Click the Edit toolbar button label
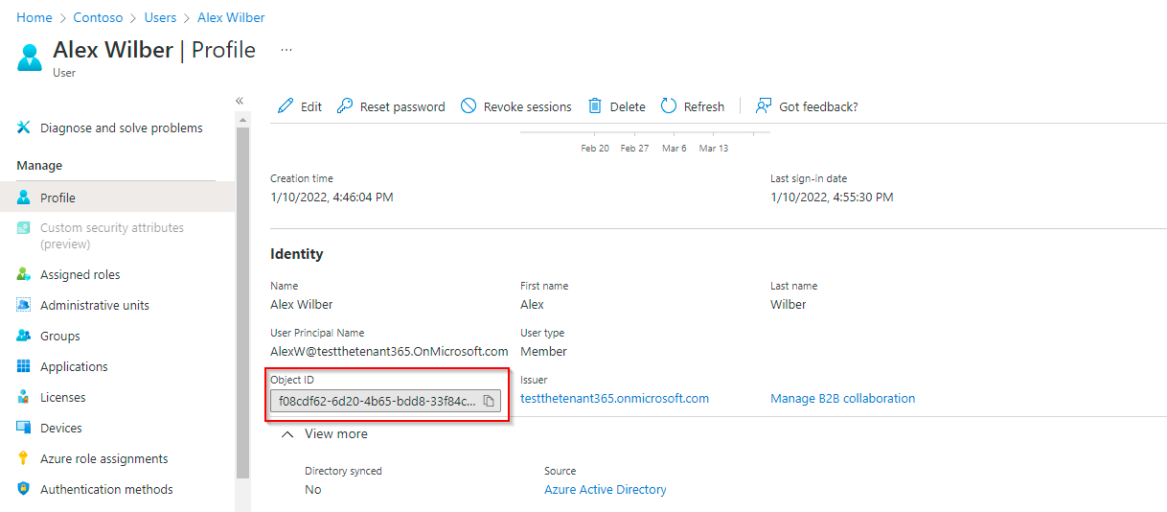The height and width of the screenshot is (512, 1167). tap(311, 106)
